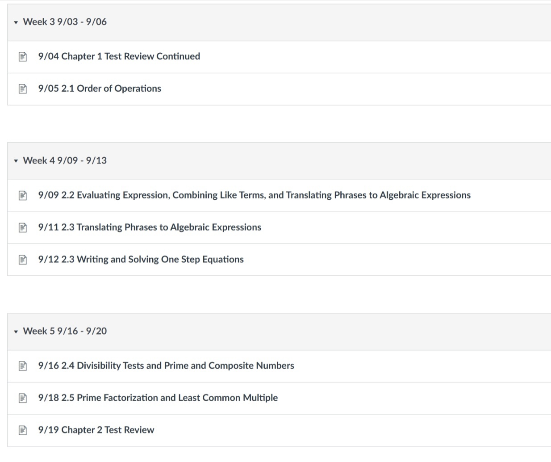551x462 pixels.
Task: Click page icon beside 9/05 Order of Operations
Action: pos(23,89)
